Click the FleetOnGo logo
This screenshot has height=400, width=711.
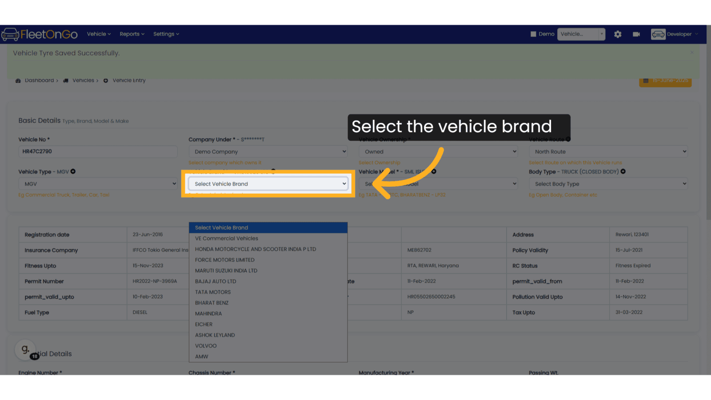[40, 34]
